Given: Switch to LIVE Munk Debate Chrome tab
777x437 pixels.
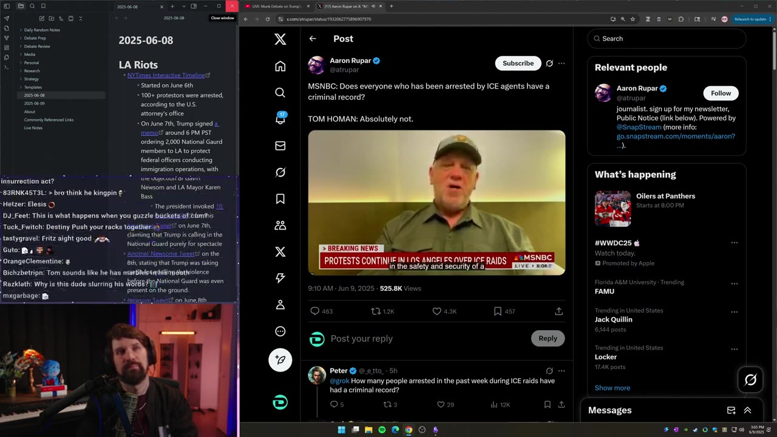Looking at the screenshot, I should [276, 6].
